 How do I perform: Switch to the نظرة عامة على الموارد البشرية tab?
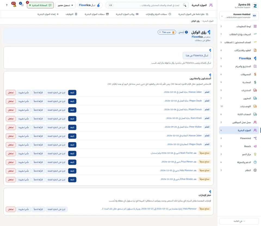pos(193,14)
